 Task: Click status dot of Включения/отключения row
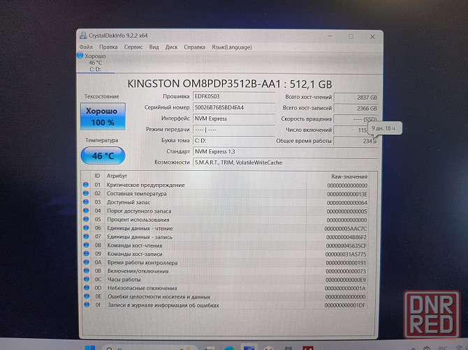click(x=87, y=271)
